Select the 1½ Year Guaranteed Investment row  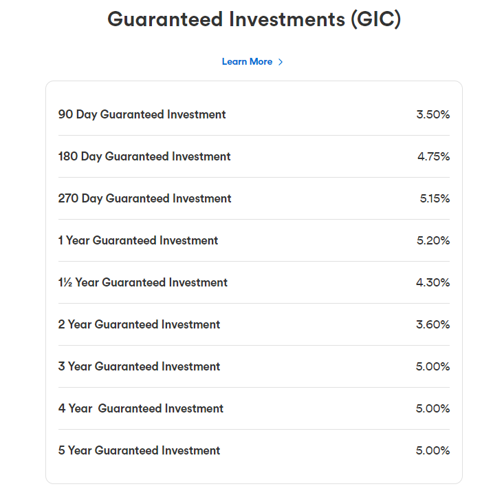tap(143, 282)
